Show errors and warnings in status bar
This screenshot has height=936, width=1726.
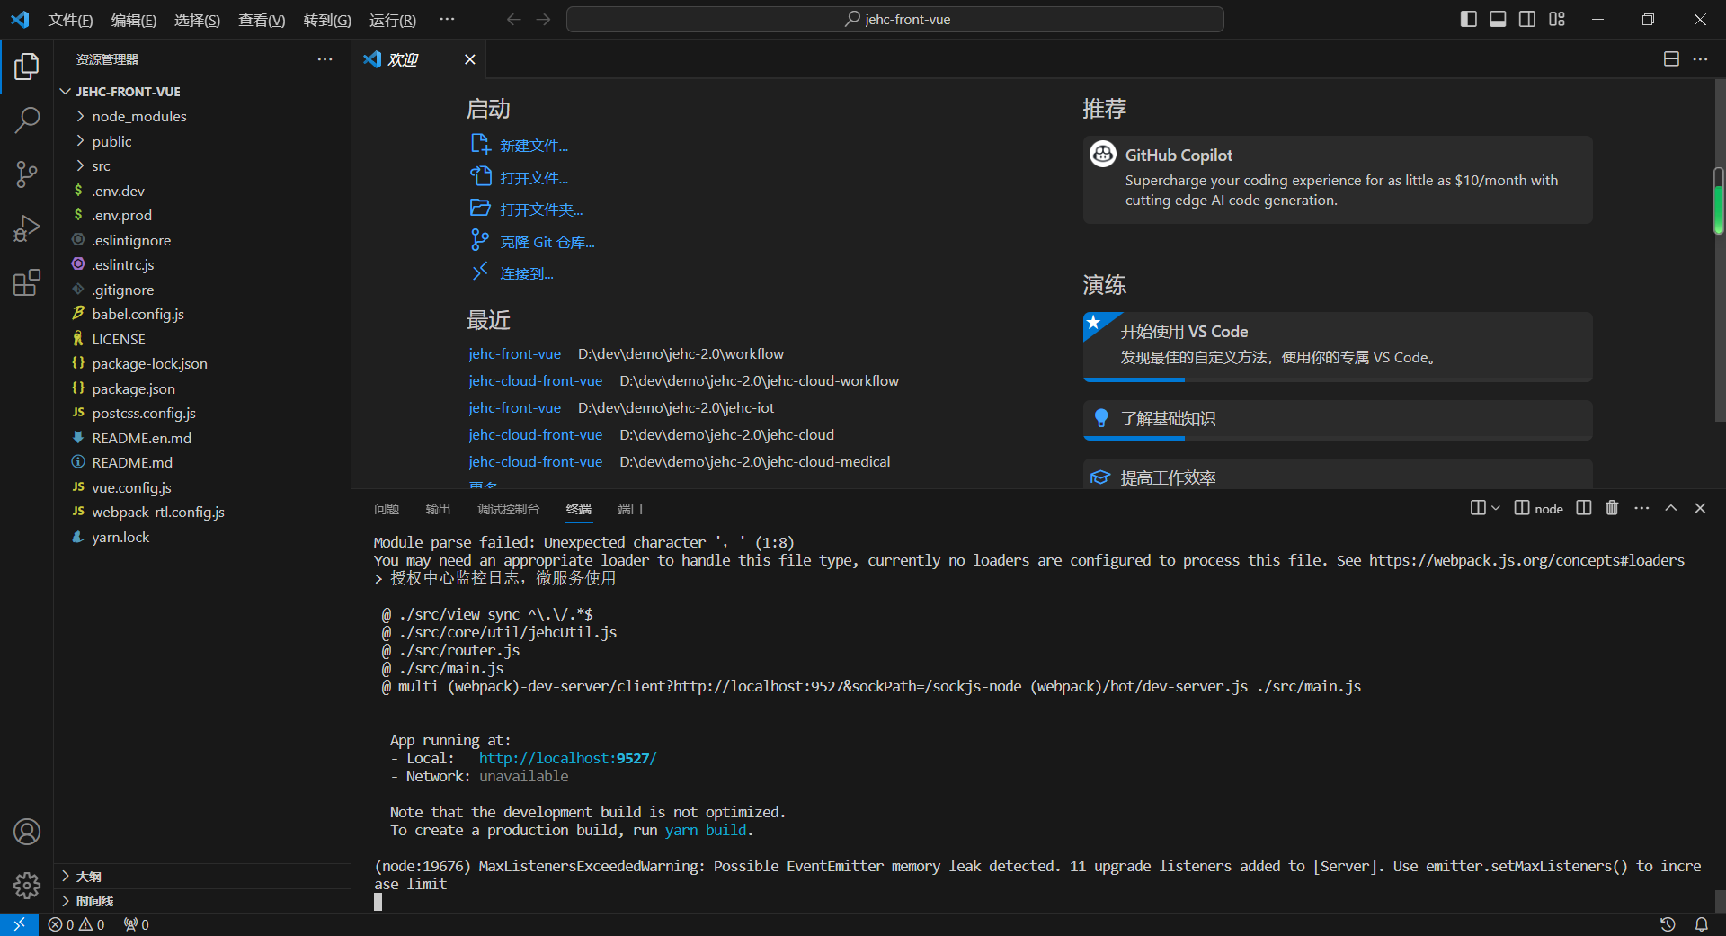[x=76, y=924]
